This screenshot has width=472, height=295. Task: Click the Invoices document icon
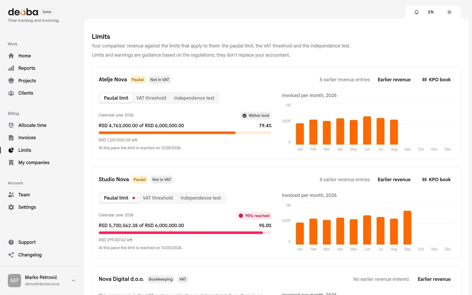click(11, 138)
